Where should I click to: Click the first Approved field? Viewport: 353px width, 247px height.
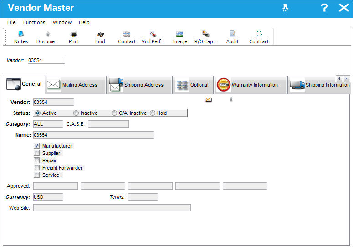[56, 186]
